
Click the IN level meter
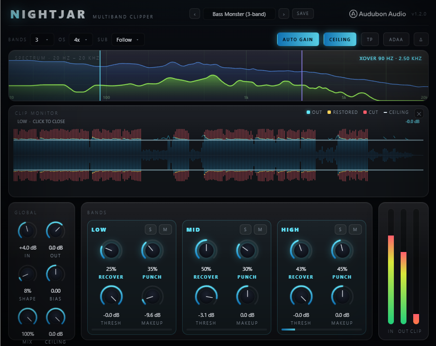391,267
